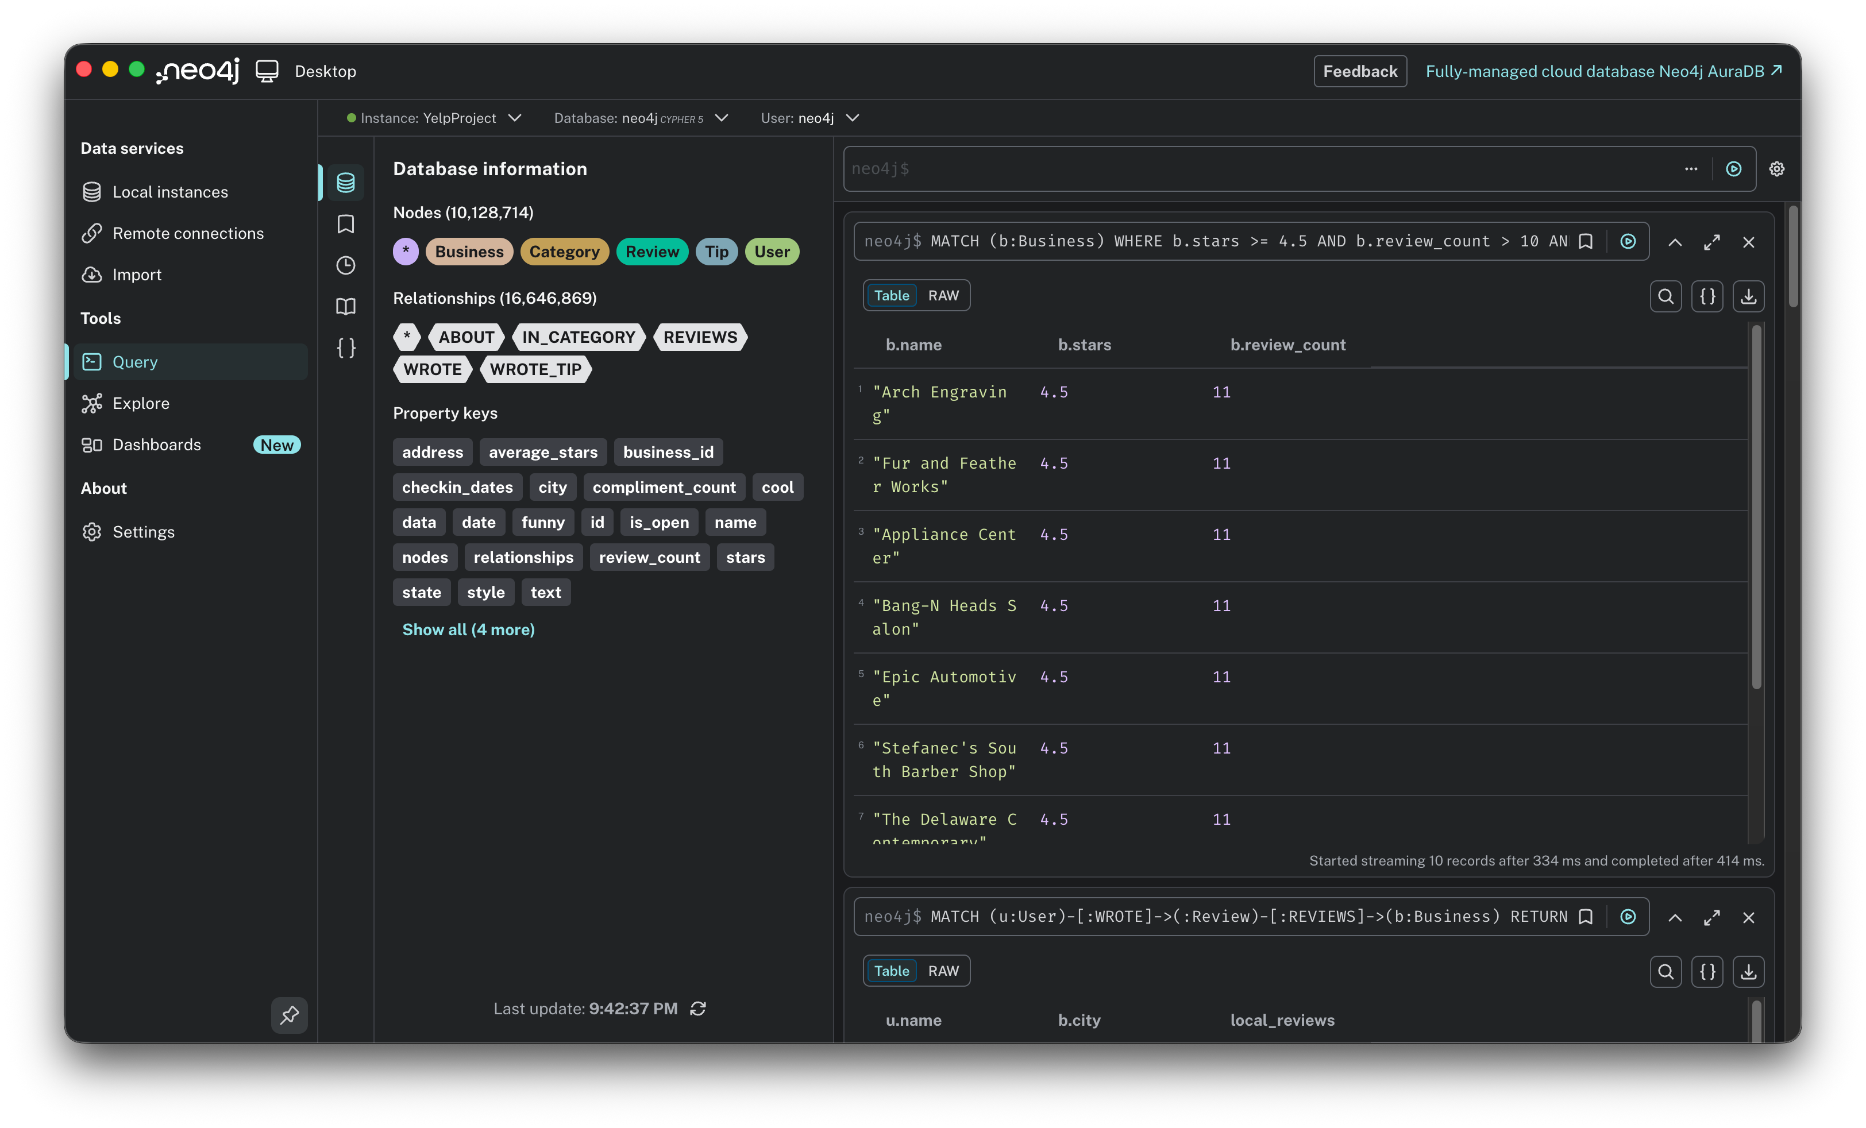Image resolution: width=1866 pixels, height=1128 pixels.
Task: Select Table view in second result
Action: coord(892,971)
